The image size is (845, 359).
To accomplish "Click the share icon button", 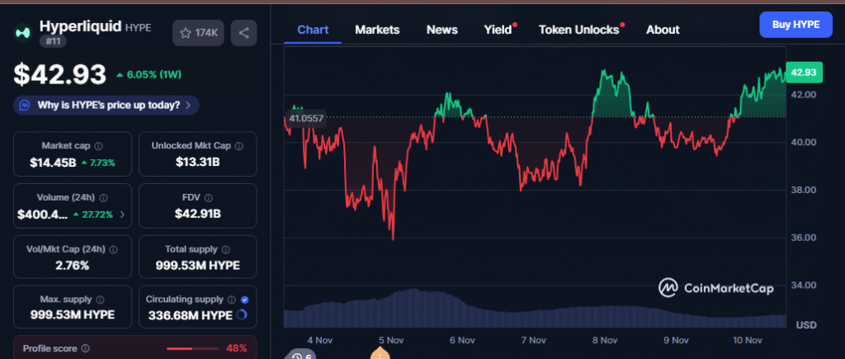I will [x=243, y=33].
